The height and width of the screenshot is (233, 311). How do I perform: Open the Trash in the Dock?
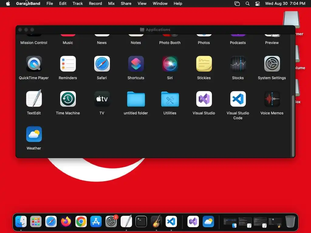tap(290, 221)
